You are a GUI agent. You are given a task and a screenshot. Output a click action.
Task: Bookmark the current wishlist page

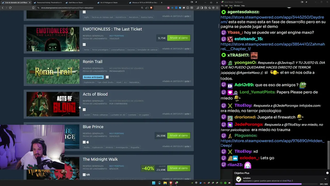point(33,8)
